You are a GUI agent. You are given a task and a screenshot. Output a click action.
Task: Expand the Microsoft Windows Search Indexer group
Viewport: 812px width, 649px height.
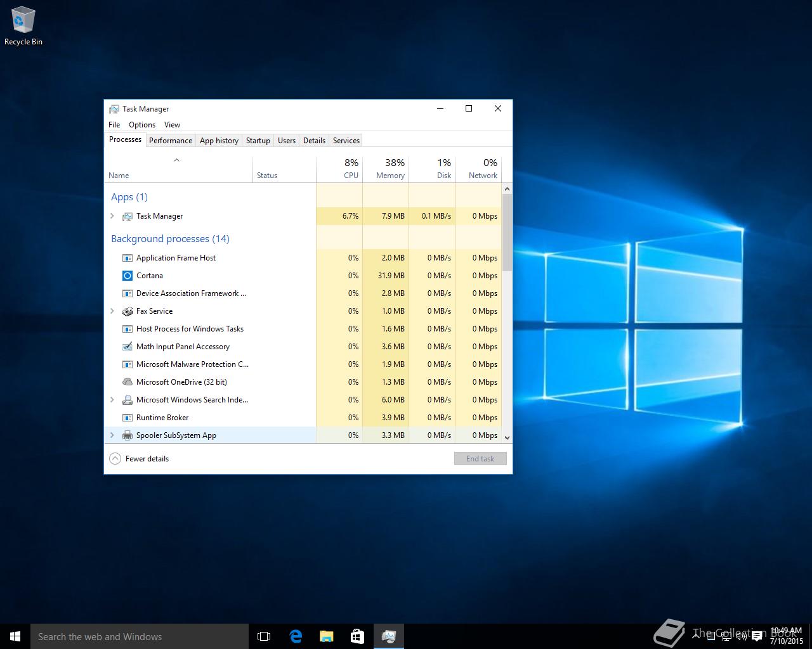112,400
